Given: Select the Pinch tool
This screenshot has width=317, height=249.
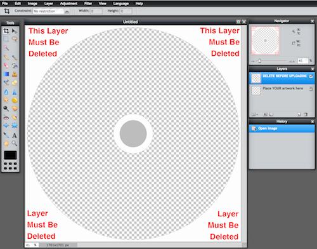Looking at the screenshot, I should pyautogui.click(x=15, y=126).
